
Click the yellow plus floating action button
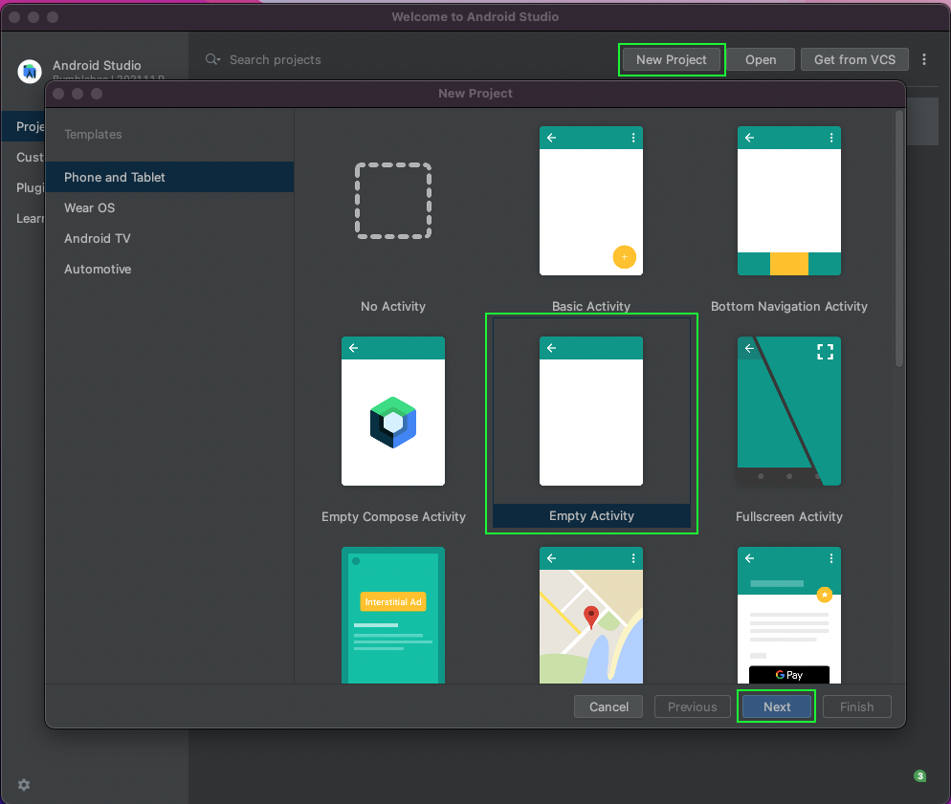624,257
